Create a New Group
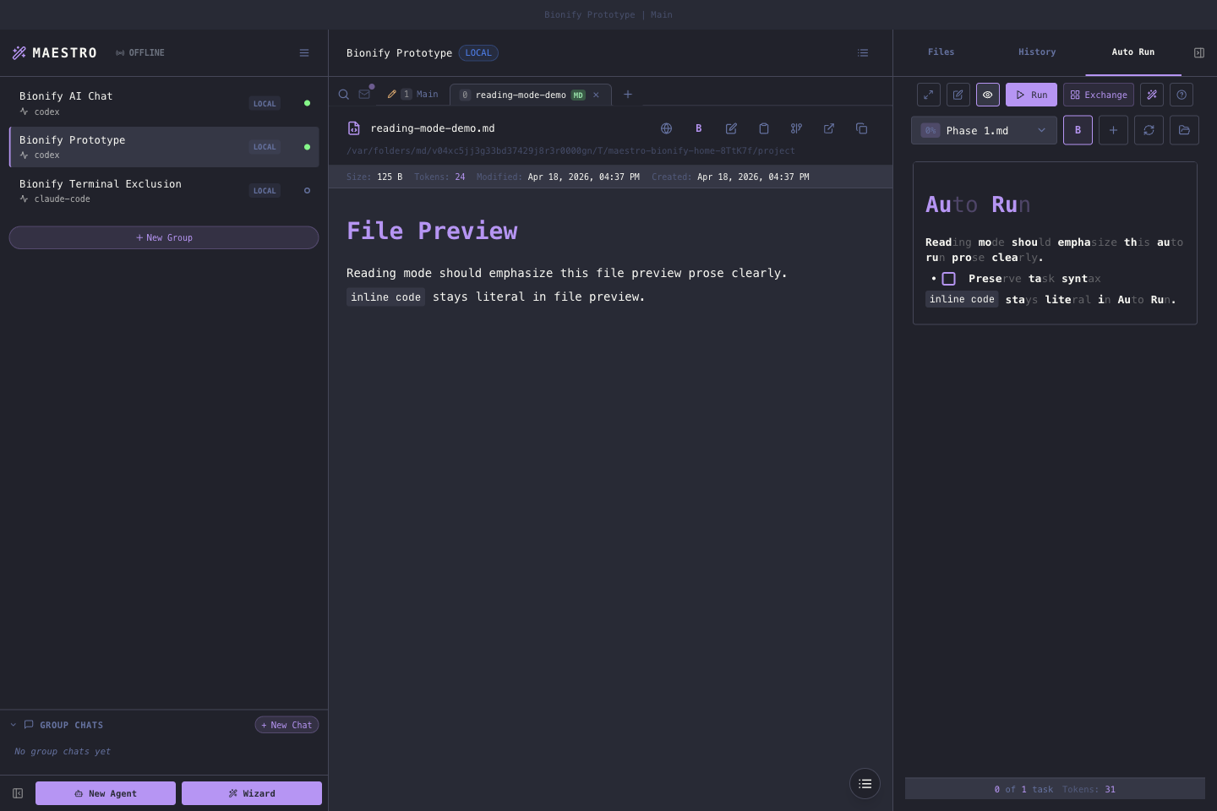The height and width of the screenshot is (811, 1217). [164, 237]
